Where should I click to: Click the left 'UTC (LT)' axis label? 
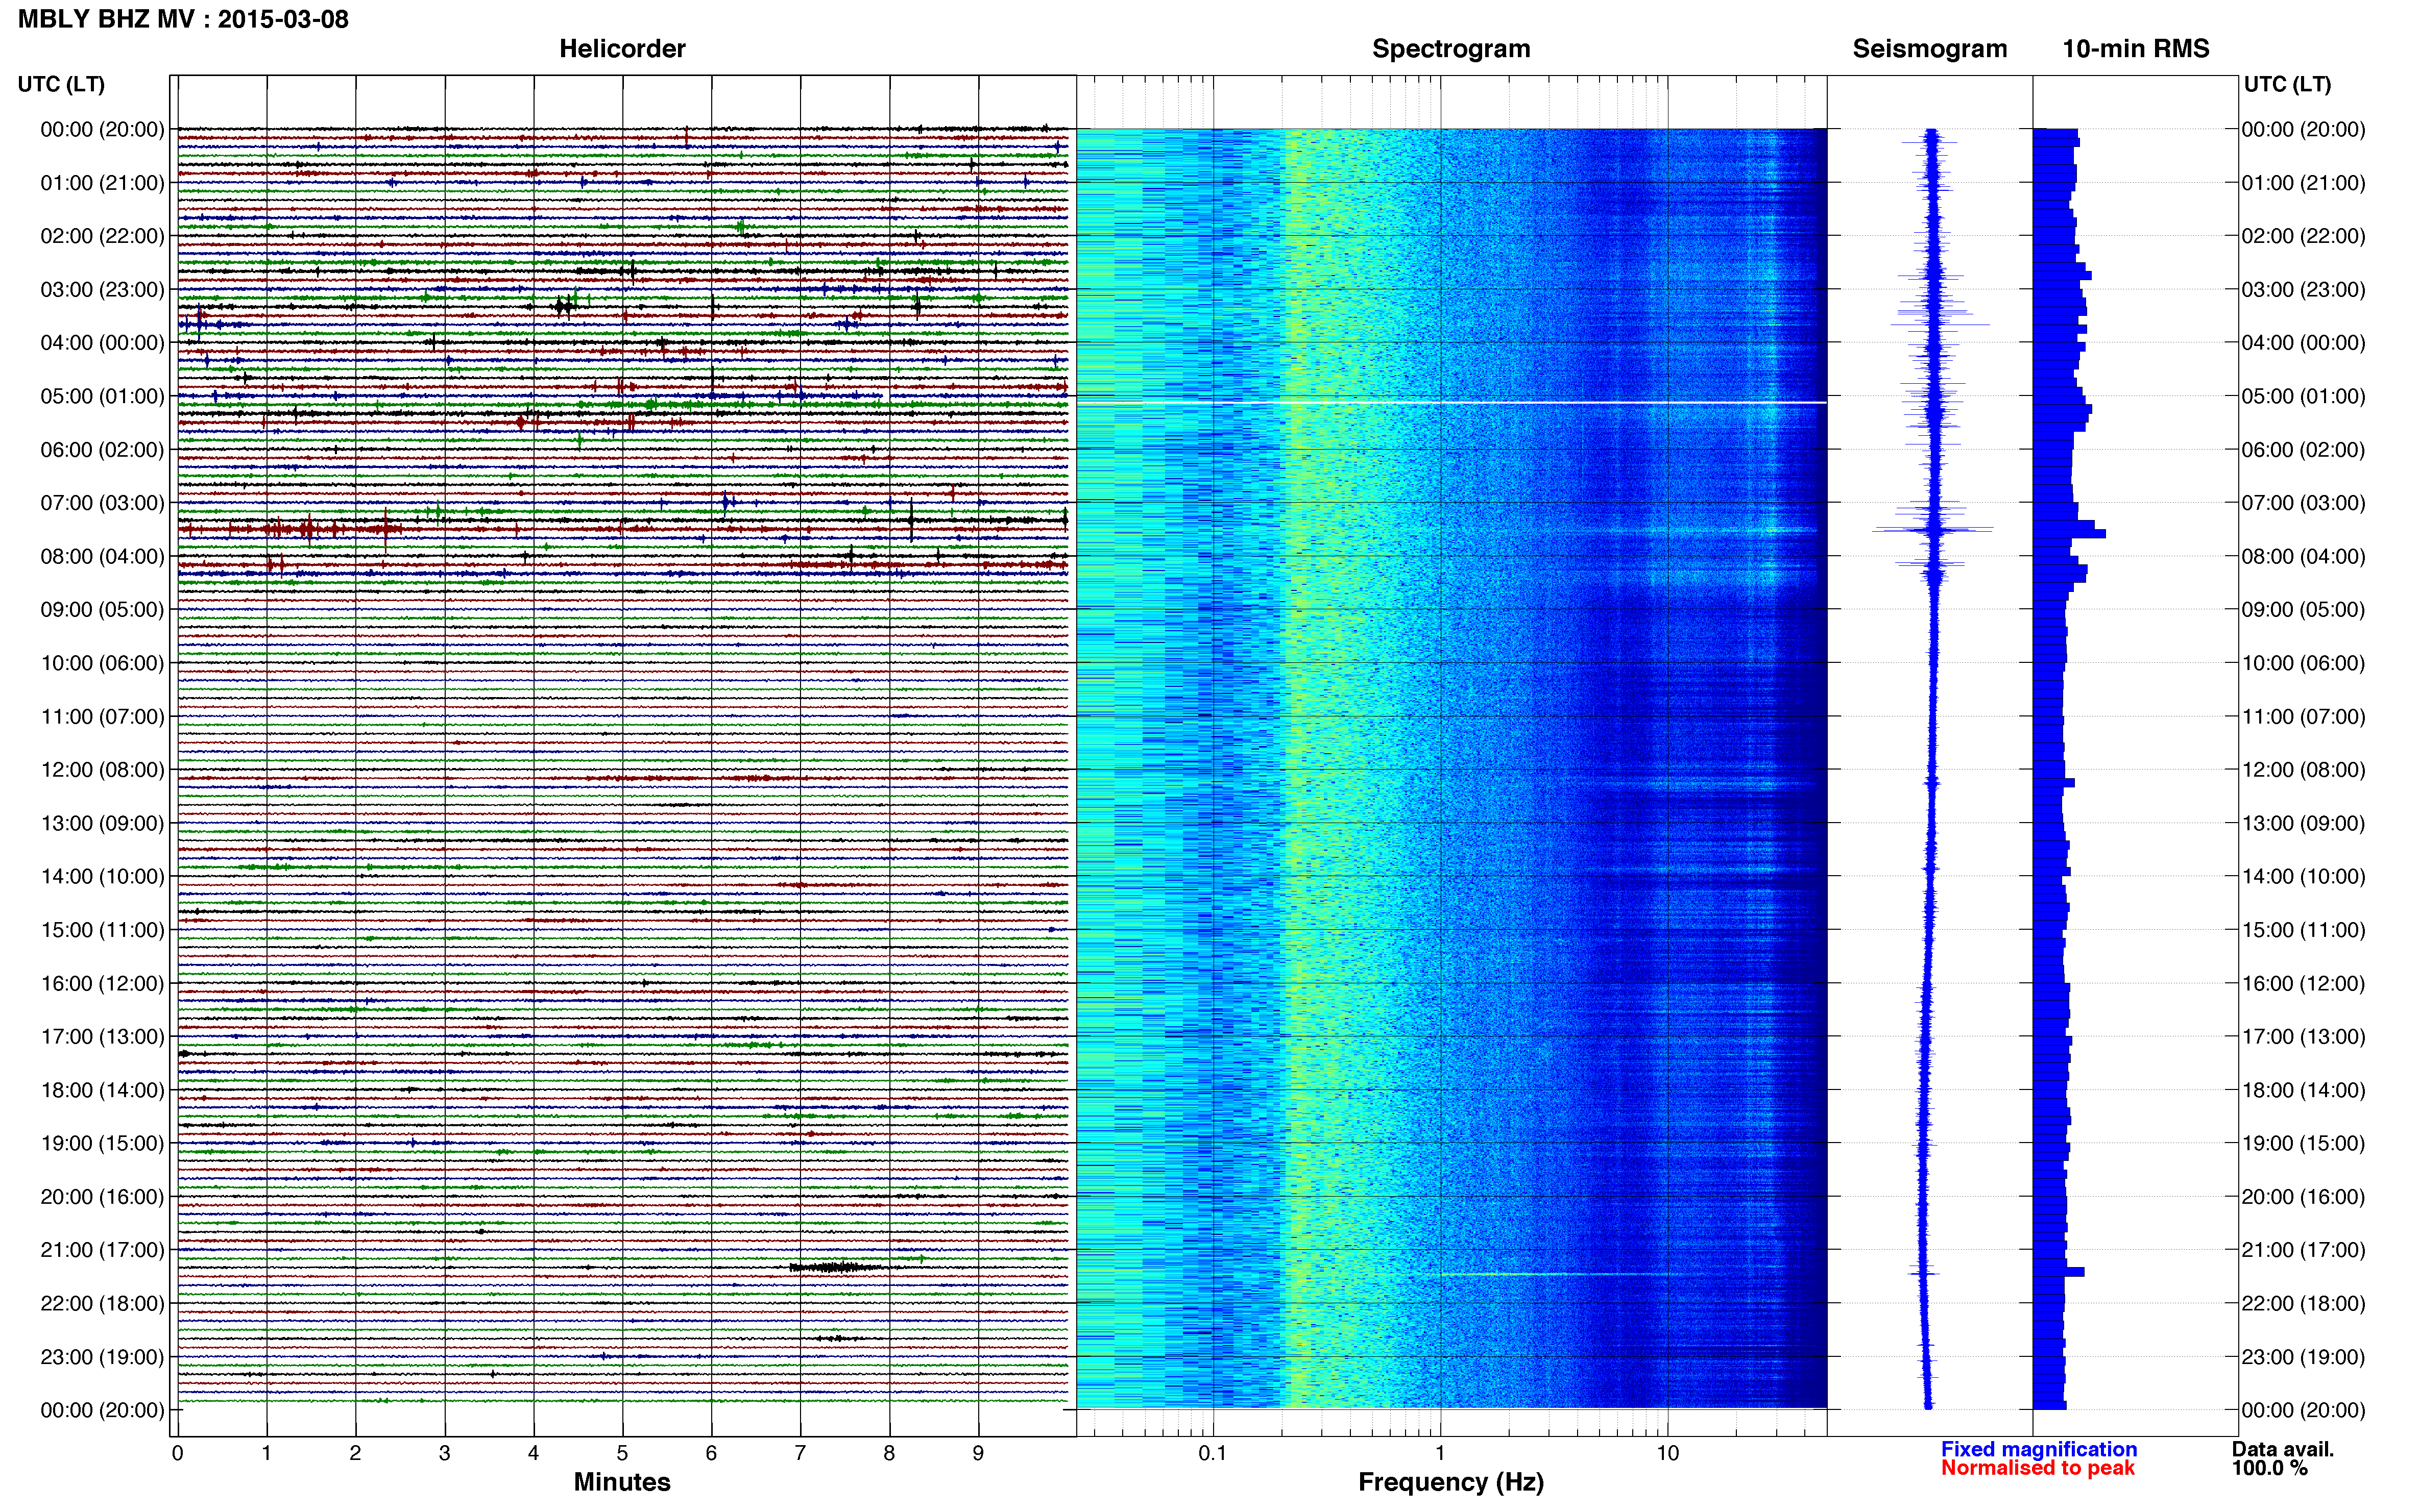[x=61, y=84]
